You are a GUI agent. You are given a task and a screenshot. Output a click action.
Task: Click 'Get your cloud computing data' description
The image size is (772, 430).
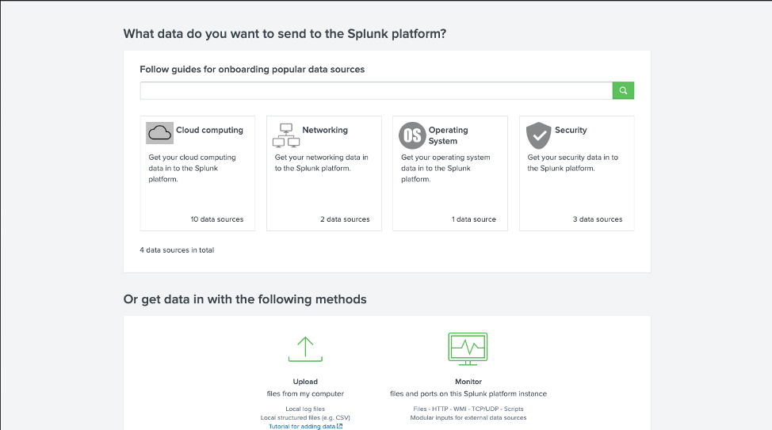pyautogui.click(x=193, y=168)
